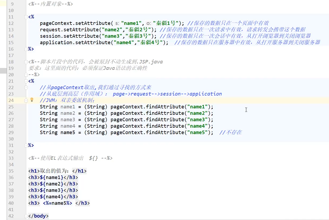
Task: Click the //不存在 comment
Action: (x=230, y=132)
